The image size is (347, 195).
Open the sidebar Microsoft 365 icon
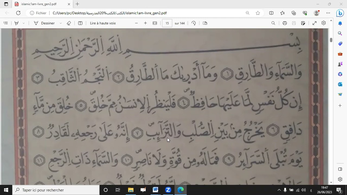[340, 74]
